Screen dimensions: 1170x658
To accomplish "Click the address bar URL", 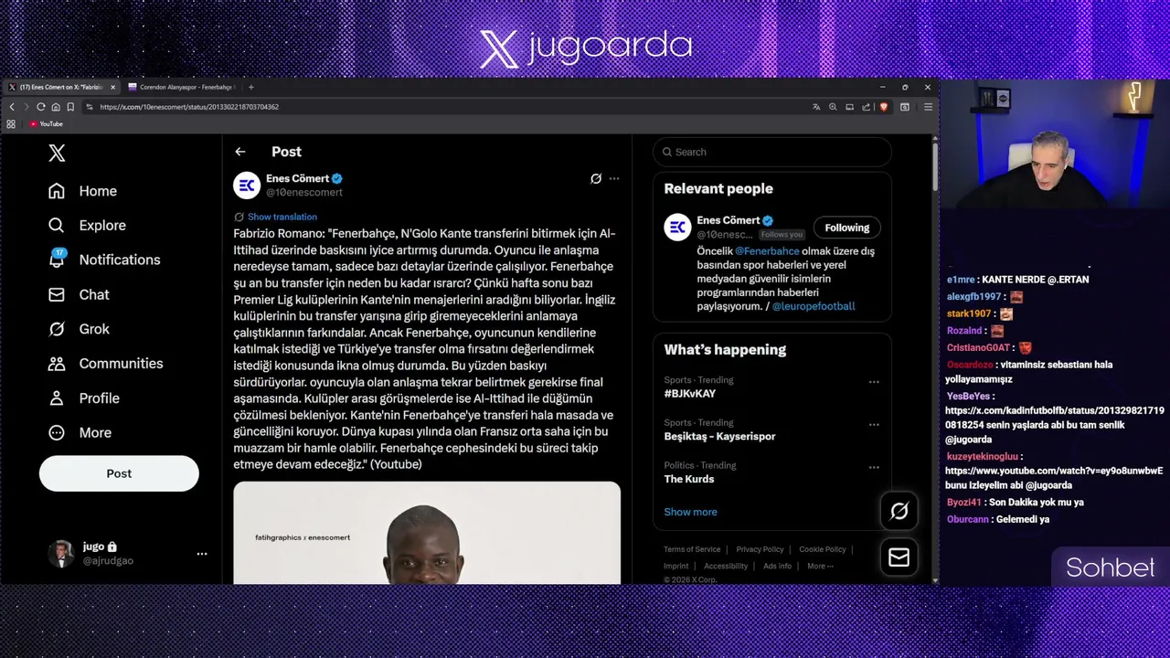I will [189, 107].
